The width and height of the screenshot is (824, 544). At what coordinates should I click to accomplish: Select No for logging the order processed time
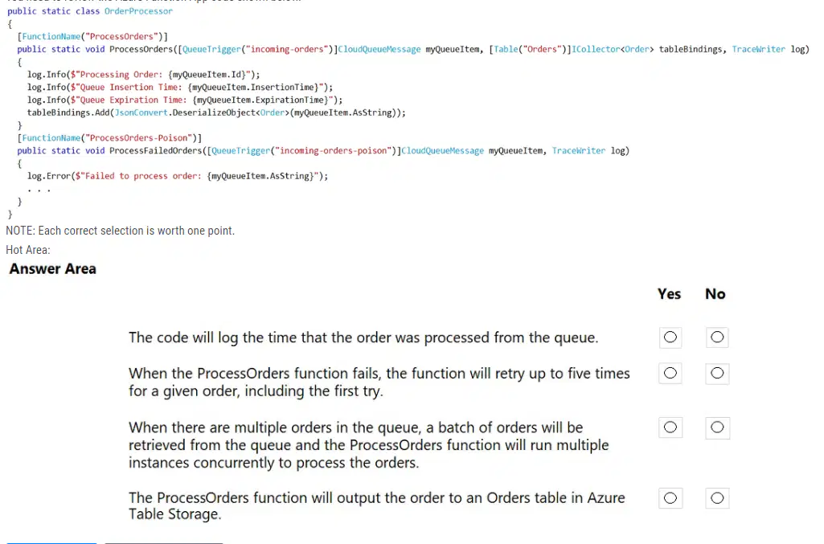pyautogui.click(x=717, y=337)
